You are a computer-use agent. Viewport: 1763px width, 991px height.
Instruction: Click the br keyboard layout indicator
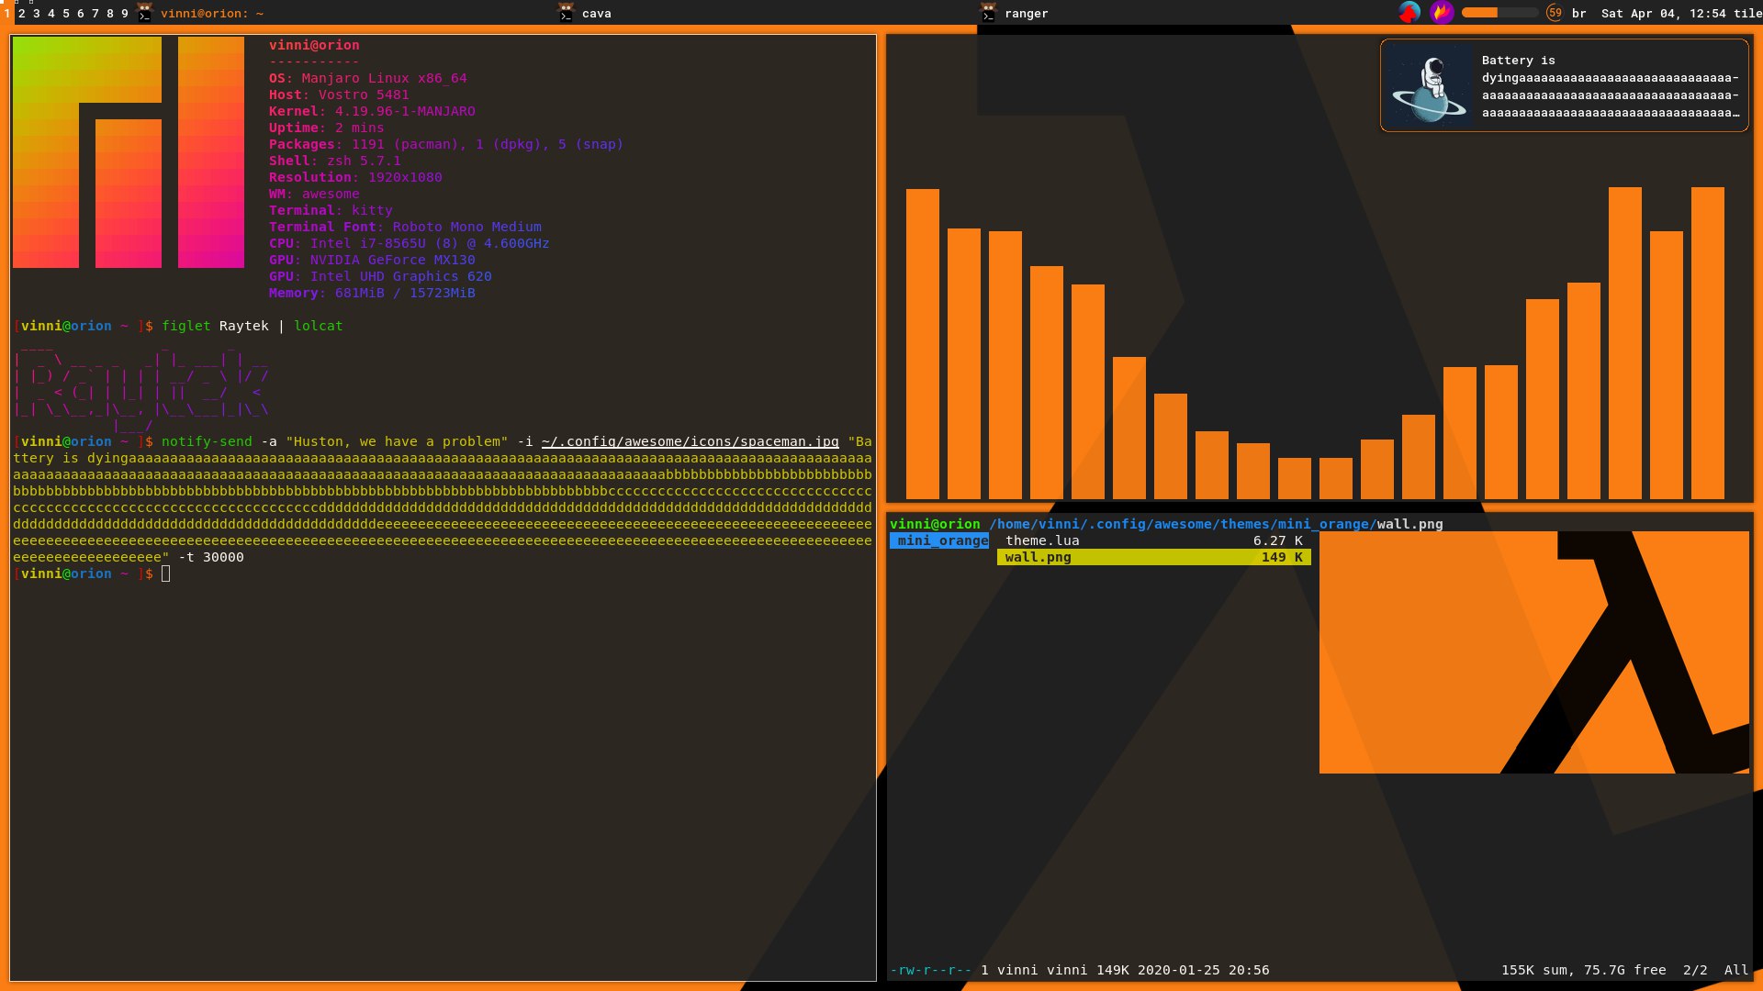coord(1579,13)
